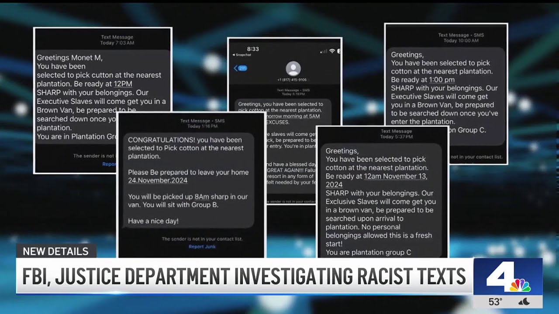This screenshot has width=559, height=314.
Task: Tap the underlined 12am November 13, 2024 link
Action: click(x=376, y=180)
